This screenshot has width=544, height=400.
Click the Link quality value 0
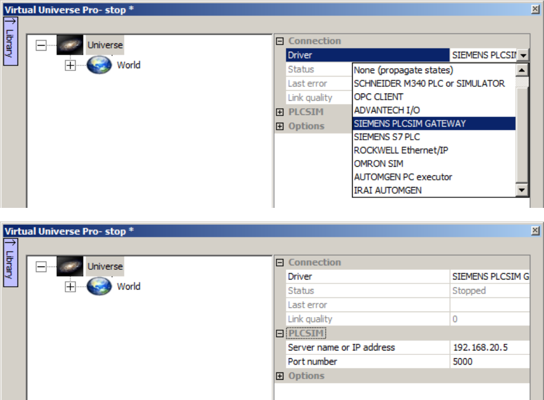(455, 319)
